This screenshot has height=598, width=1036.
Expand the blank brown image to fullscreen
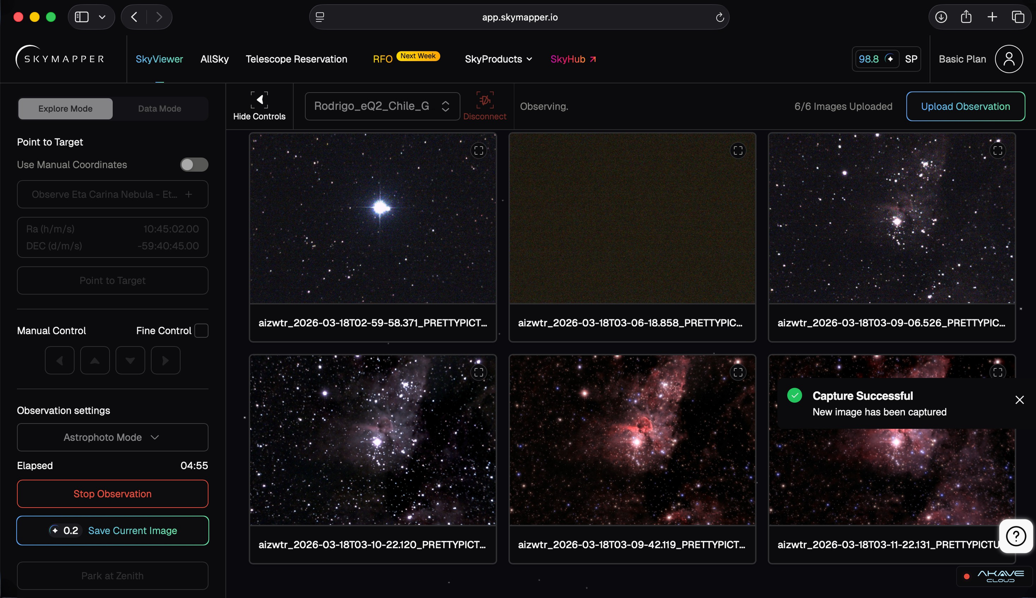point(738,151)
